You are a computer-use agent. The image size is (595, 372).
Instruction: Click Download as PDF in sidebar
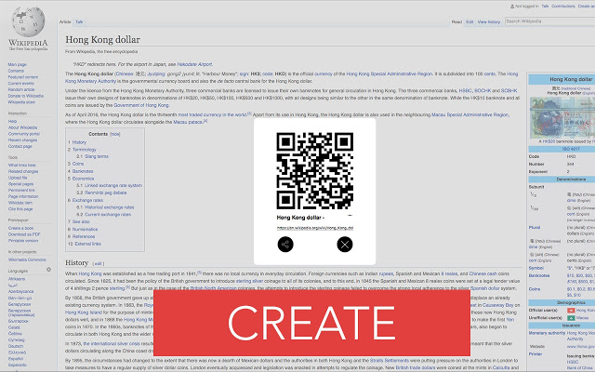pyautogui.click(x=24, y=233)
